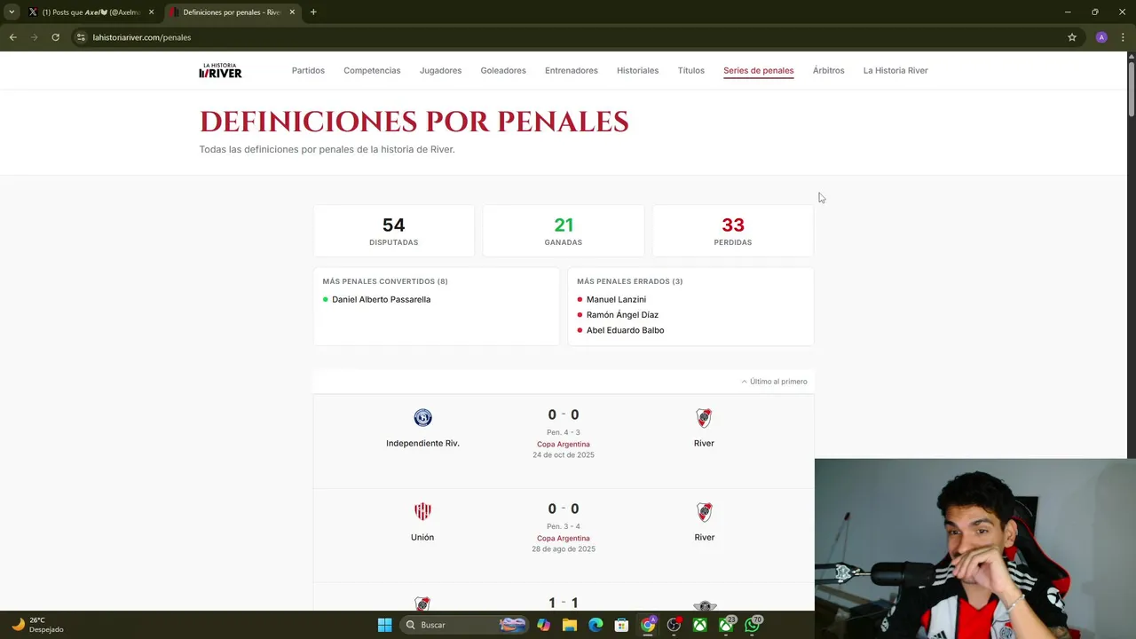Open the tab search dropdown
This screenshot has width=1136, height=639.
coord(11,12)
